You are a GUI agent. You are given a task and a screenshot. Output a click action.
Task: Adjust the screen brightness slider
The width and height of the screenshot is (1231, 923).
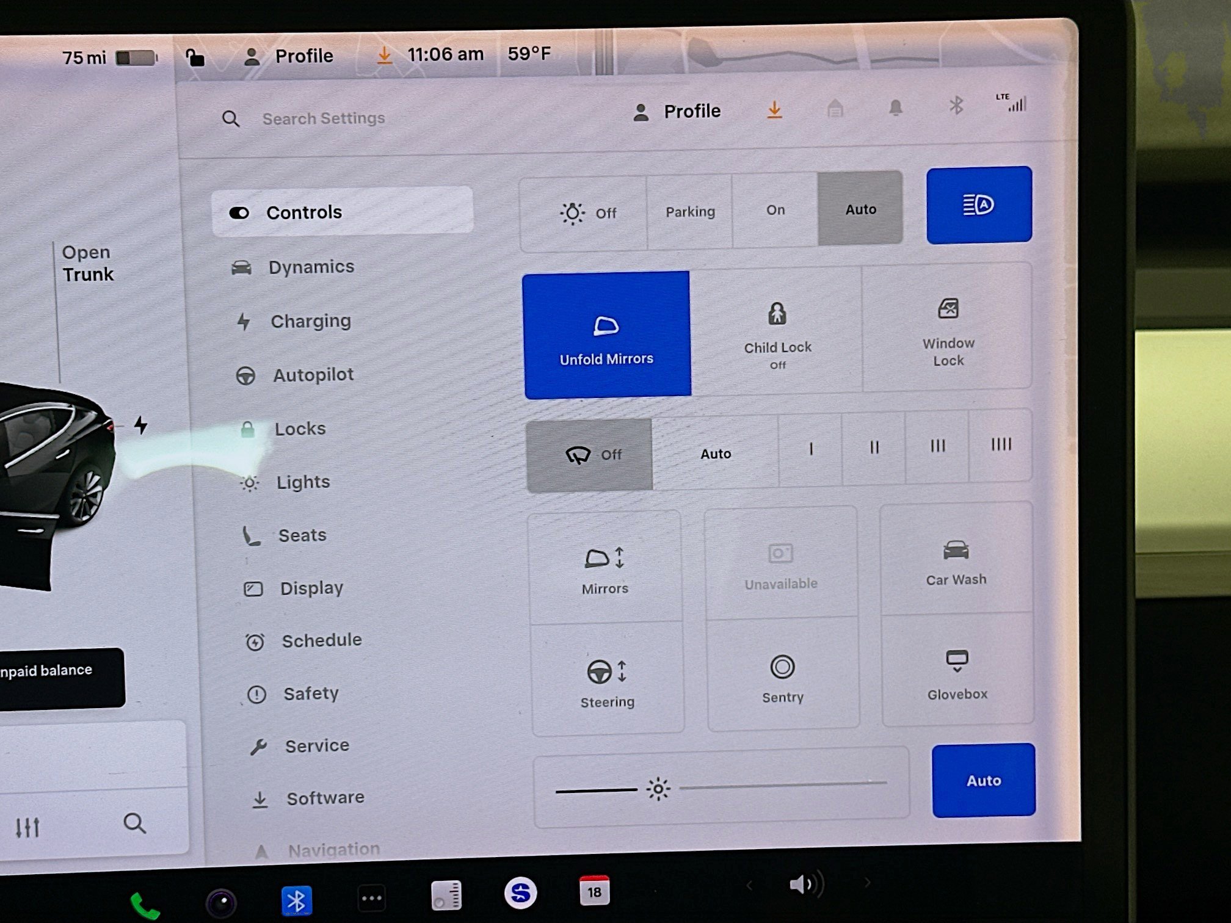[658, 788]
